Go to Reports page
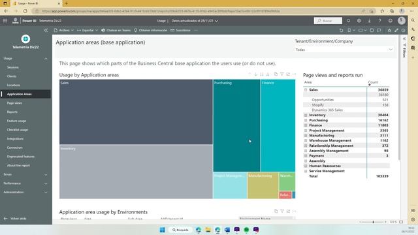The width and height of the screenshot is (418, 235). point(12,112)
